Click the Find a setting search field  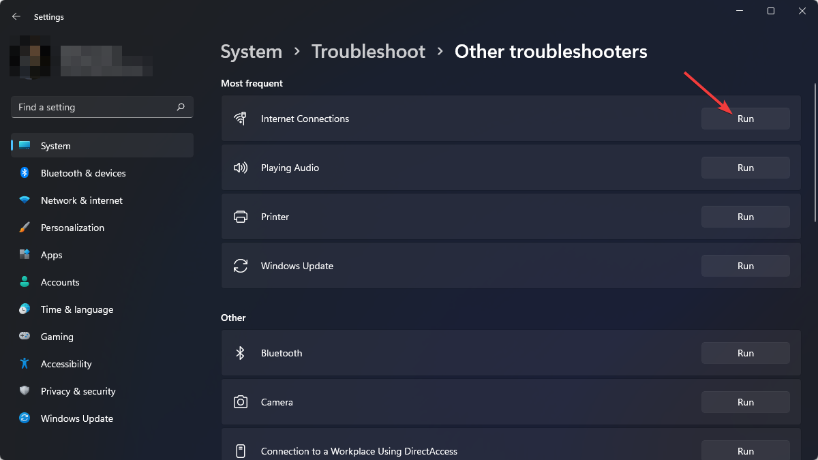click(x=95, y=107)
